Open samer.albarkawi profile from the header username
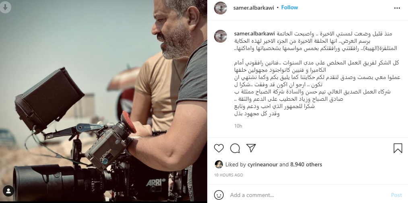 [x=254, y=8]
